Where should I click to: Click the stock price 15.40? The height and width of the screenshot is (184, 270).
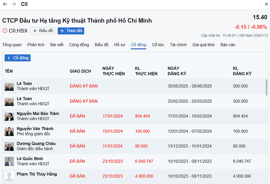260,17
